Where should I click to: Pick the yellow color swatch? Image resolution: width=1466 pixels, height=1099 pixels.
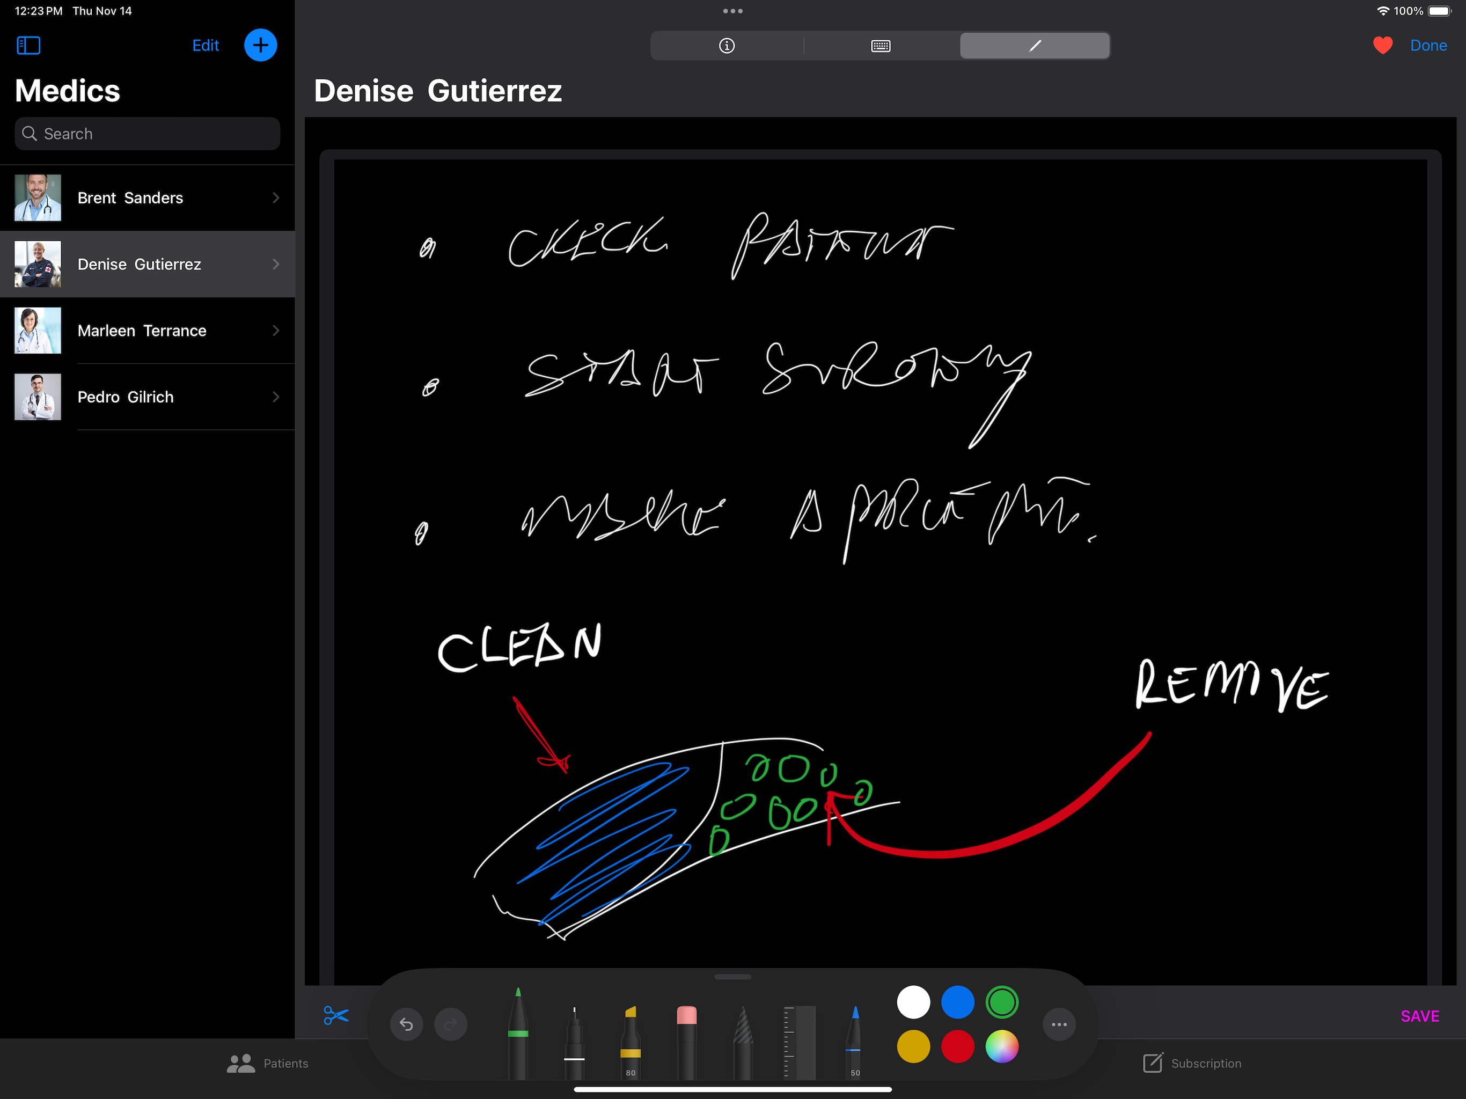tap(913, 1046)
